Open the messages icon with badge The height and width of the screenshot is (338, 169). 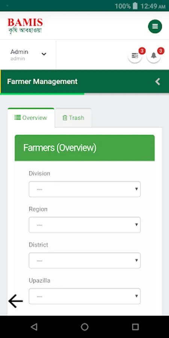click(x=135, y=56)
